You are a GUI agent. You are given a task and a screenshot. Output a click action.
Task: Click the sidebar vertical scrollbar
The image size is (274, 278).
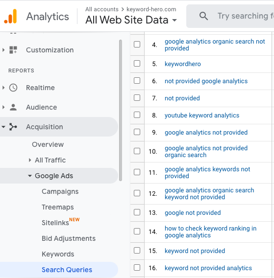click(121, 110)
